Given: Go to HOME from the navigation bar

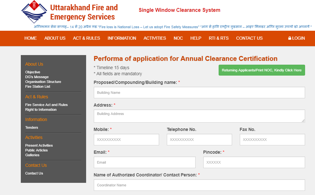Looking at the screenshot, I should 30,38.
